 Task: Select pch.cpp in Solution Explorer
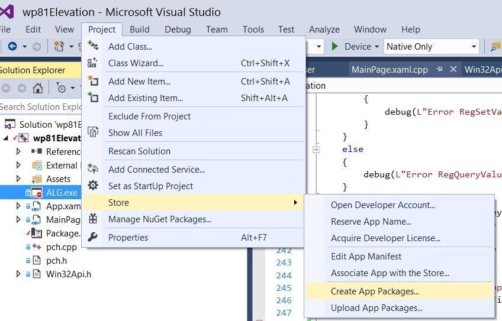click(61, 247)
